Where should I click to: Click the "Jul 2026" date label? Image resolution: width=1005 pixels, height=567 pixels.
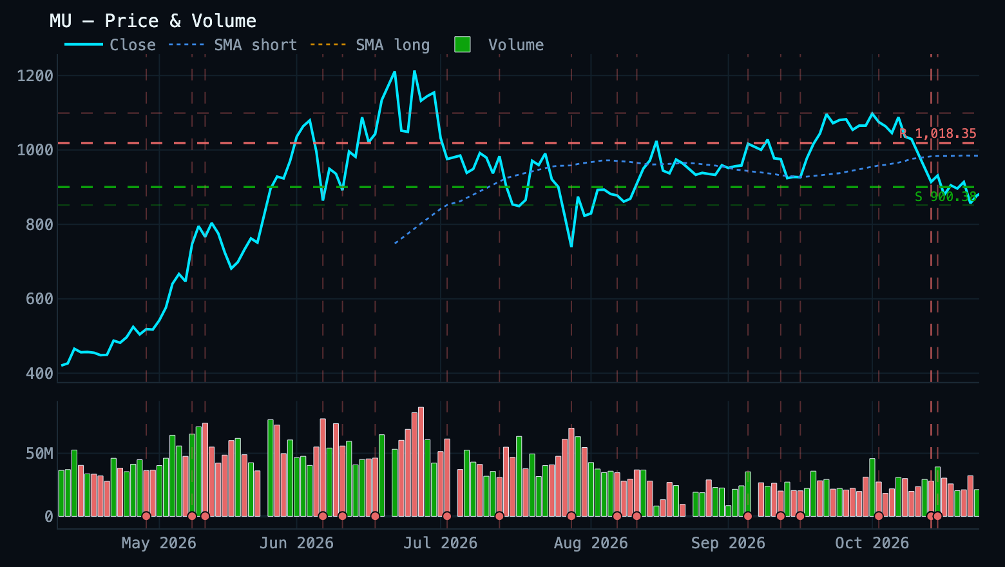[441, 543]
